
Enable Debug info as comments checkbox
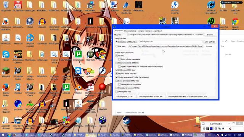pos(119,84)
